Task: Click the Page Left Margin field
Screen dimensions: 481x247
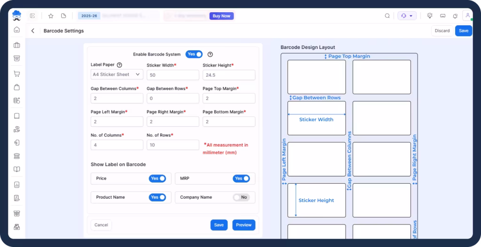Action: [x=117, y=122]
